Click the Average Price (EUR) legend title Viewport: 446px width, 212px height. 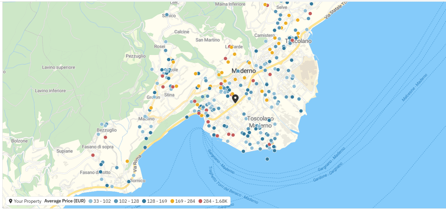click(x=65, y=201)
